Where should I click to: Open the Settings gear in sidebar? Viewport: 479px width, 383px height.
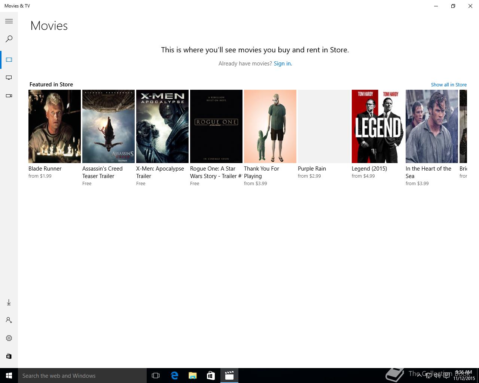click(9, 338)
